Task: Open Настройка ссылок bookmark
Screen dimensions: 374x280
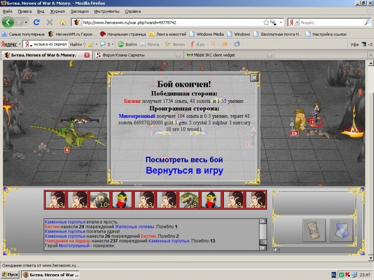Action: point(326,34)
